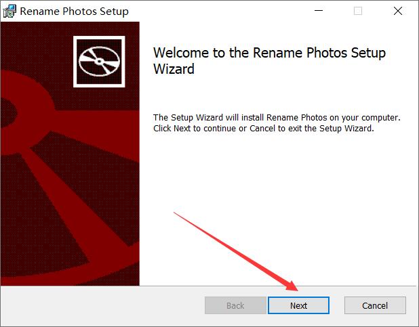
Task: Click the "Welcome to the Rename Photos Setup" heading
Action: [269, 53]
